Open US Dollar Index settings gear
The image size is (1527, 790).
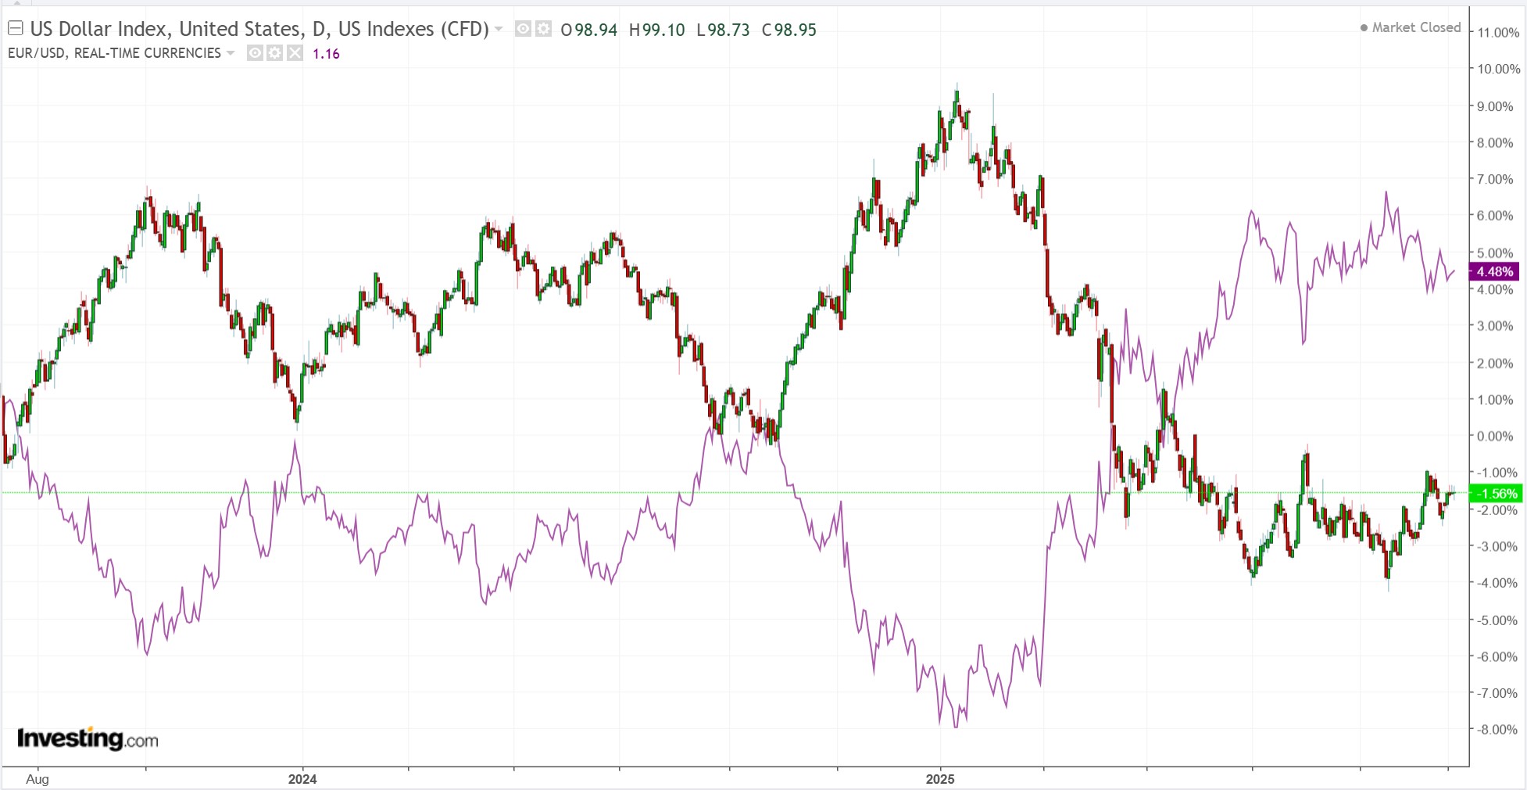tap(543, 29)
